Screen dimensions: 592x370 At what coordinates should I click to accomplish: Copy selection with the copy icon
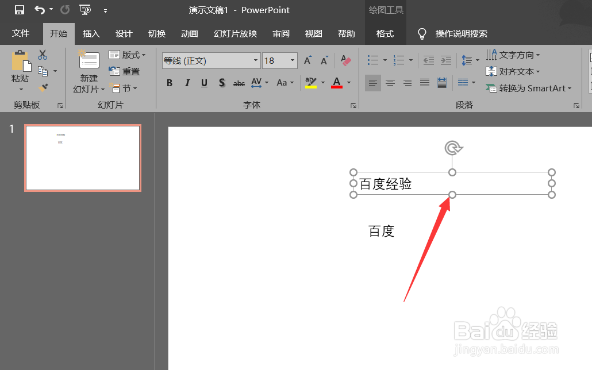(x=43, y=71)
